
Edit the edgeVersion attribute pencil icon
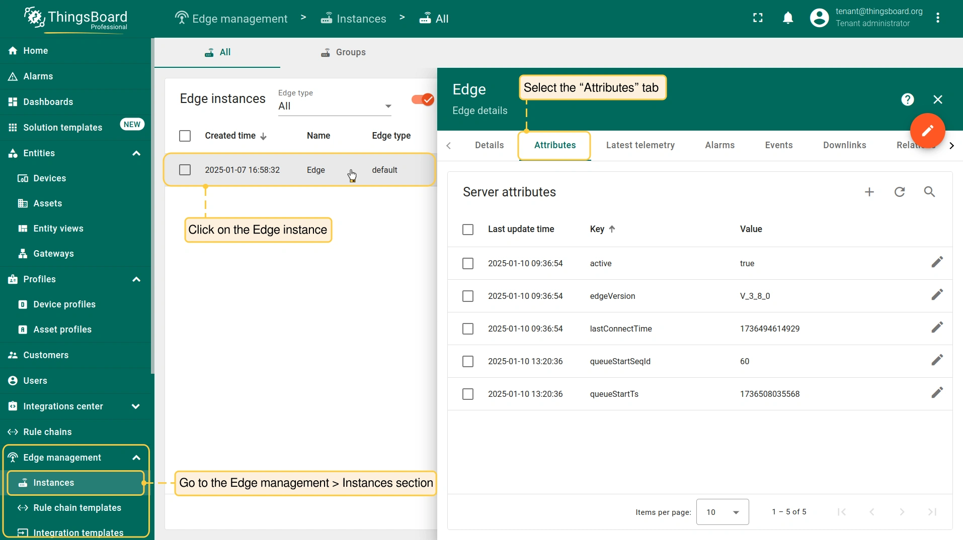[936, 295]
